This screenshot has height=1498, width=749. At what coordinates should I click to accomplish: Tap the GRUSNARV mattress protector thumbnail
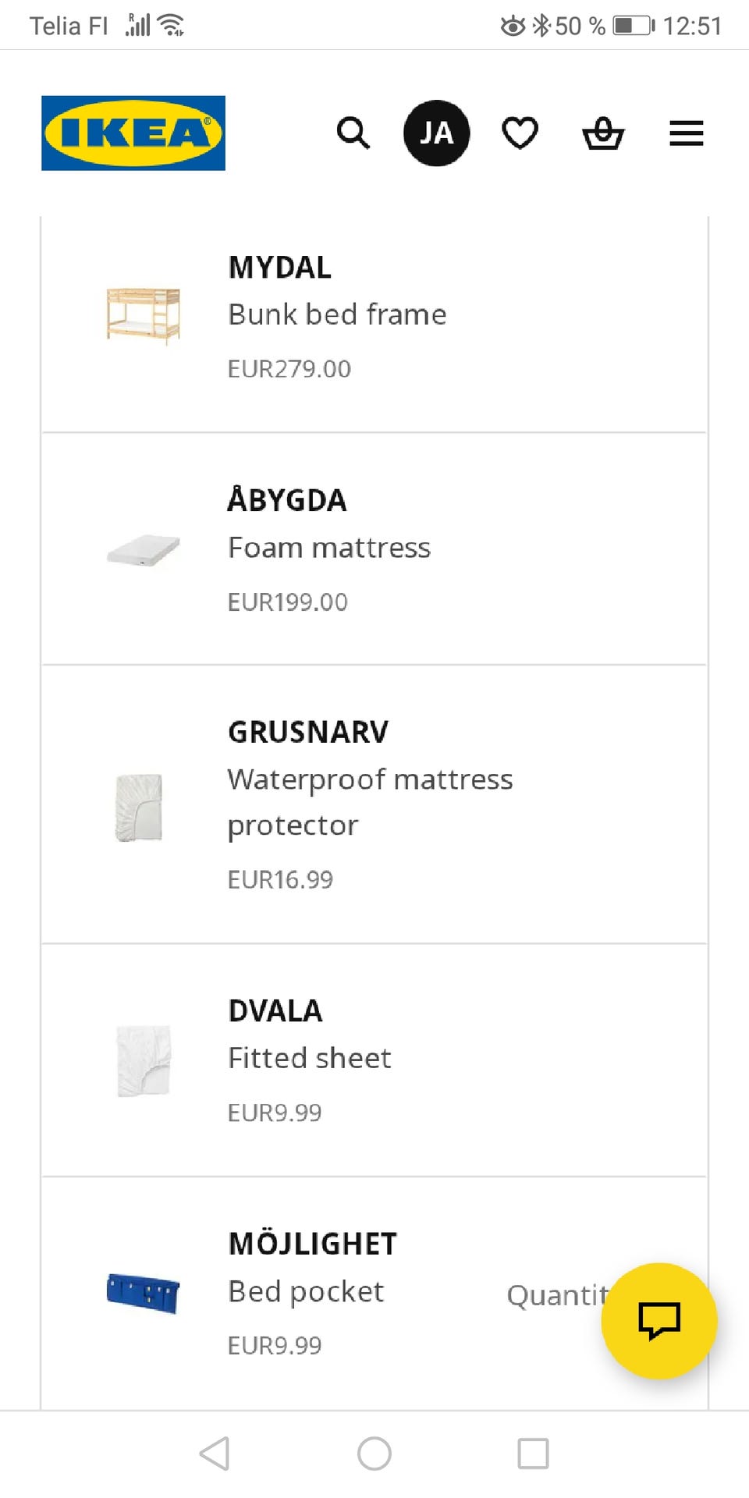click(x=139, y=808)
